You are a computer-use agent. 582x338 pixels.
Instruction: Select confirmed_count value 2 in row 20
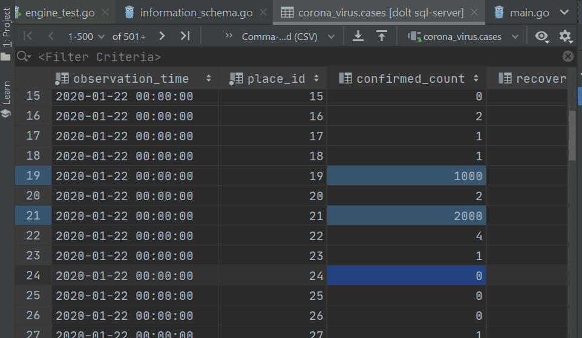coord(407,195)
